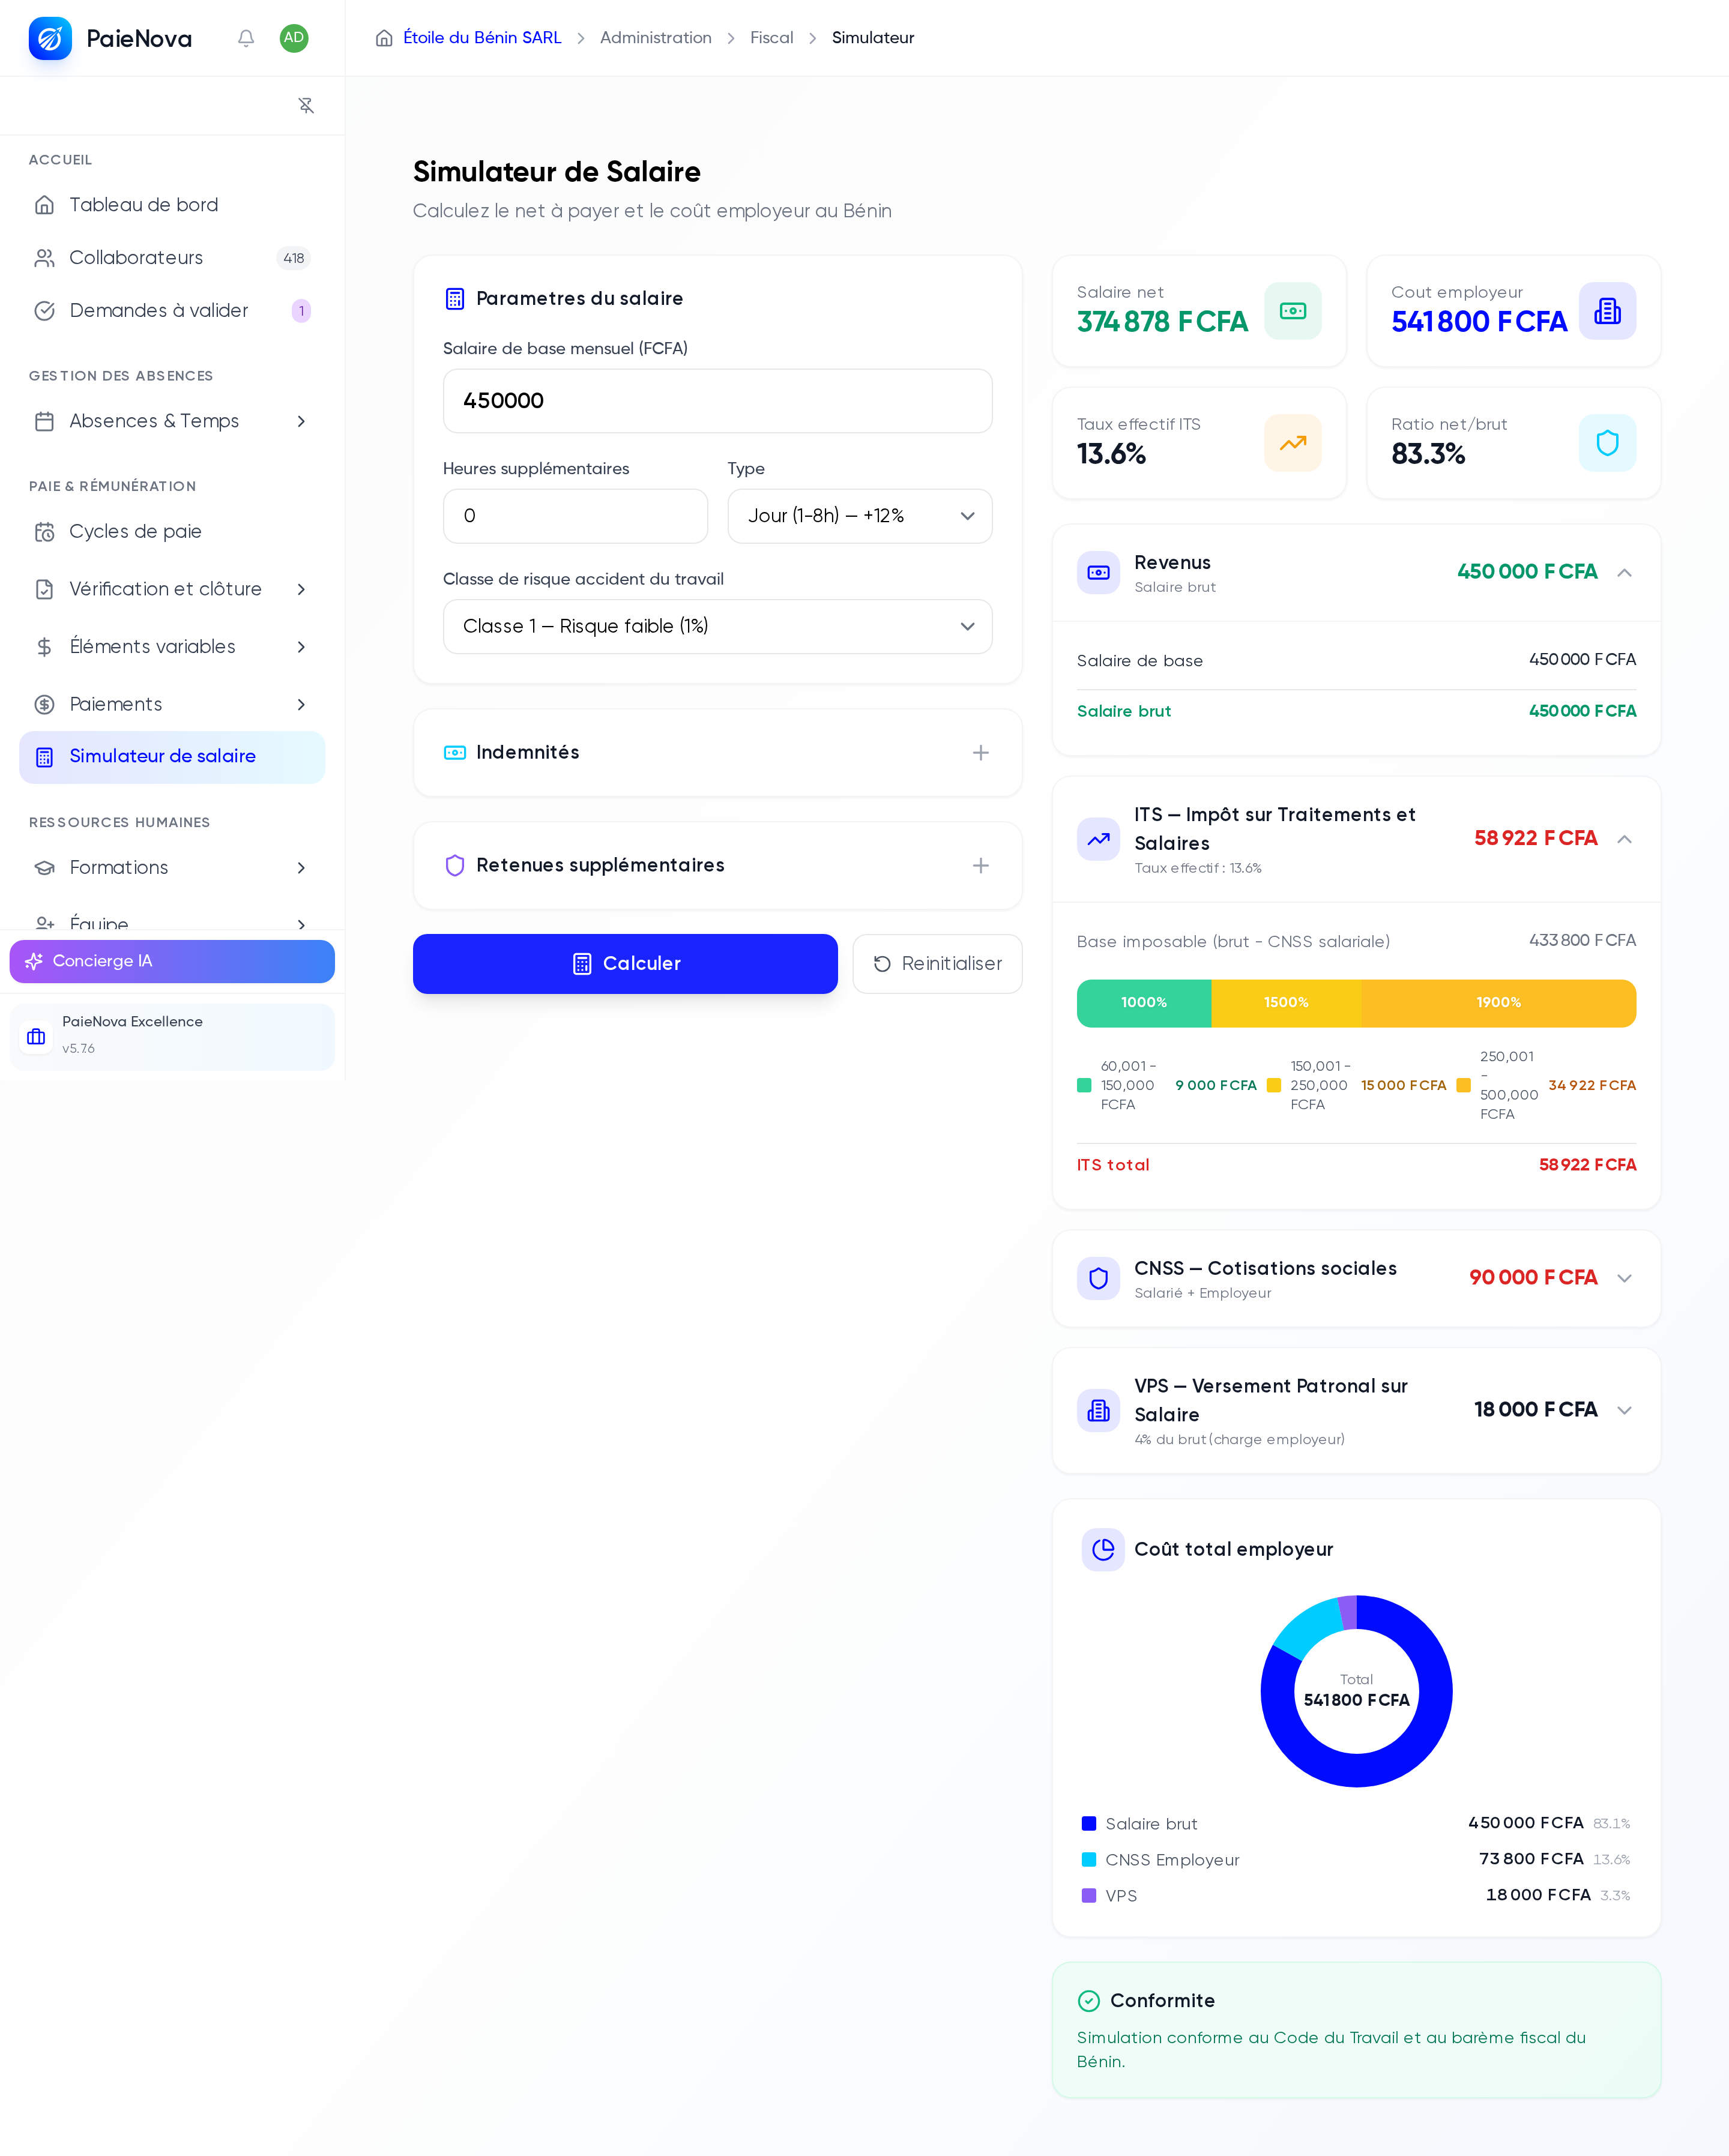Click the VPS purple legend swatch
Viewport: 1729px width, 2156px height.
(x=1089, y=1896)
